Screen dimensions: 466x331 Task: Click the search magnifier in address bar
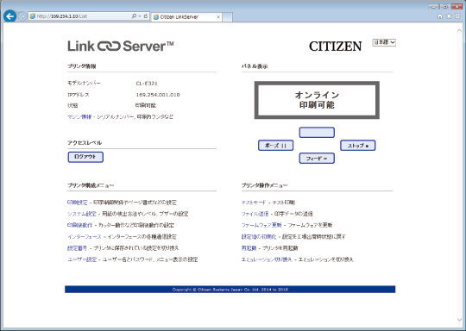tap(134, 16)
